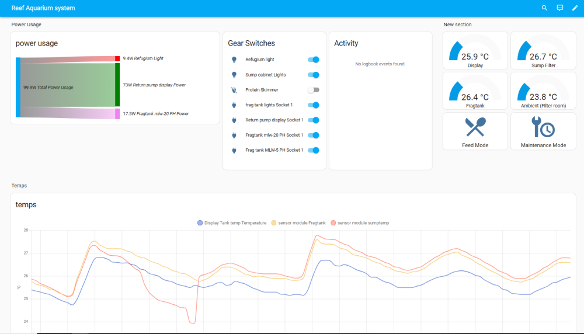This screenshot has height=334, width=584.
Task: Click the Protein Skimmer plug icon
Action: pos(234,90)
